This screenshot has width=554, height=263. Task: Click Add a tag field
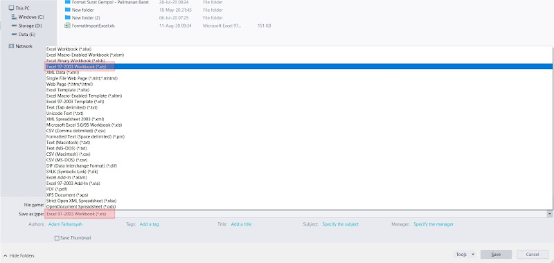pyautogui.click(x=149, y=224)
